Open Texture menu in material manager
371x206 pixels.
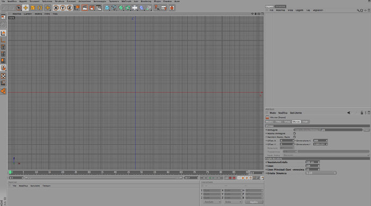click(x=47, y=186)
